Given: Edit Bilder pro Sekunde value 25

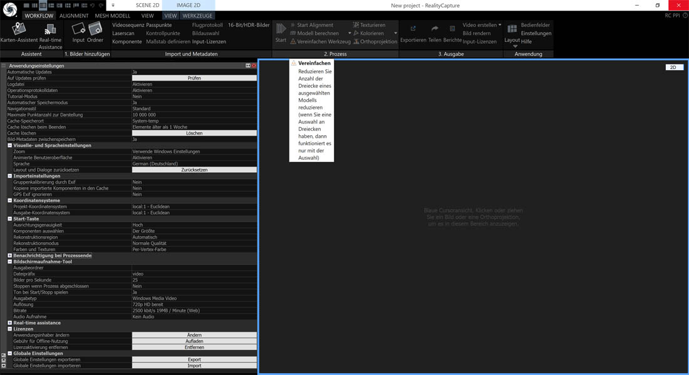Looking at the screenshot, I should [194, 280].
